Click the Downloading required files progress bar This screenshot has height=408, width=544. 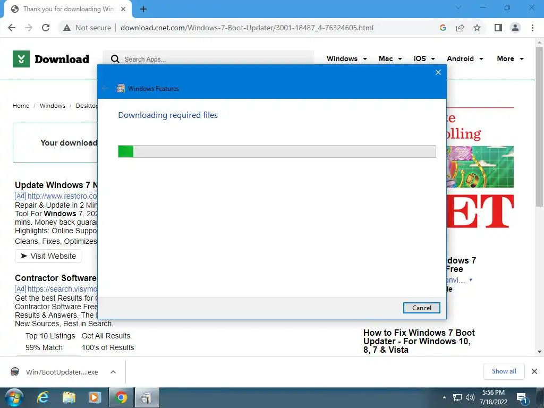277,151
